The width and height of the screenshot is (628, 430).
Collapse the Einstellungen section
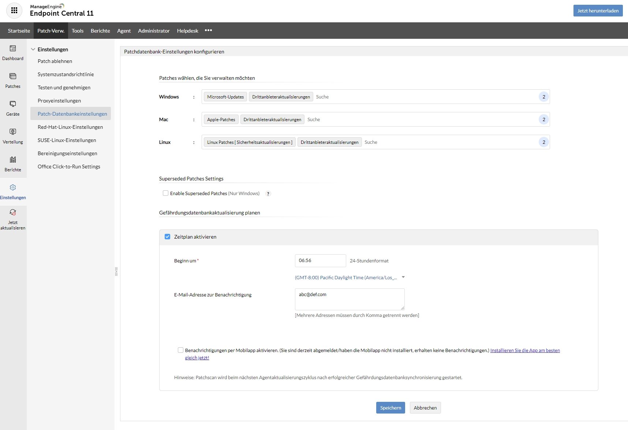click(x=33, y=49)
